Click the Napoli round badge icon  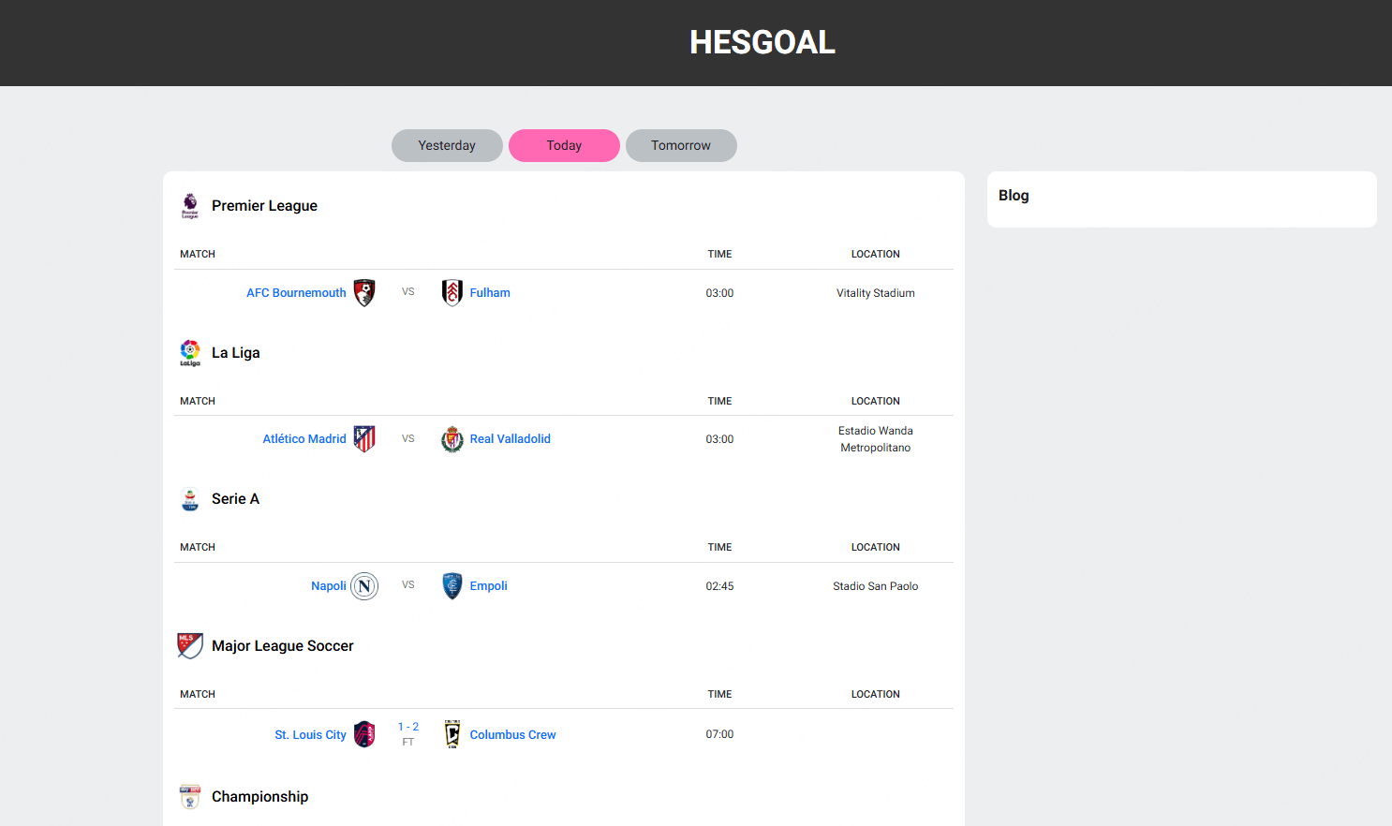pos(364,586)
